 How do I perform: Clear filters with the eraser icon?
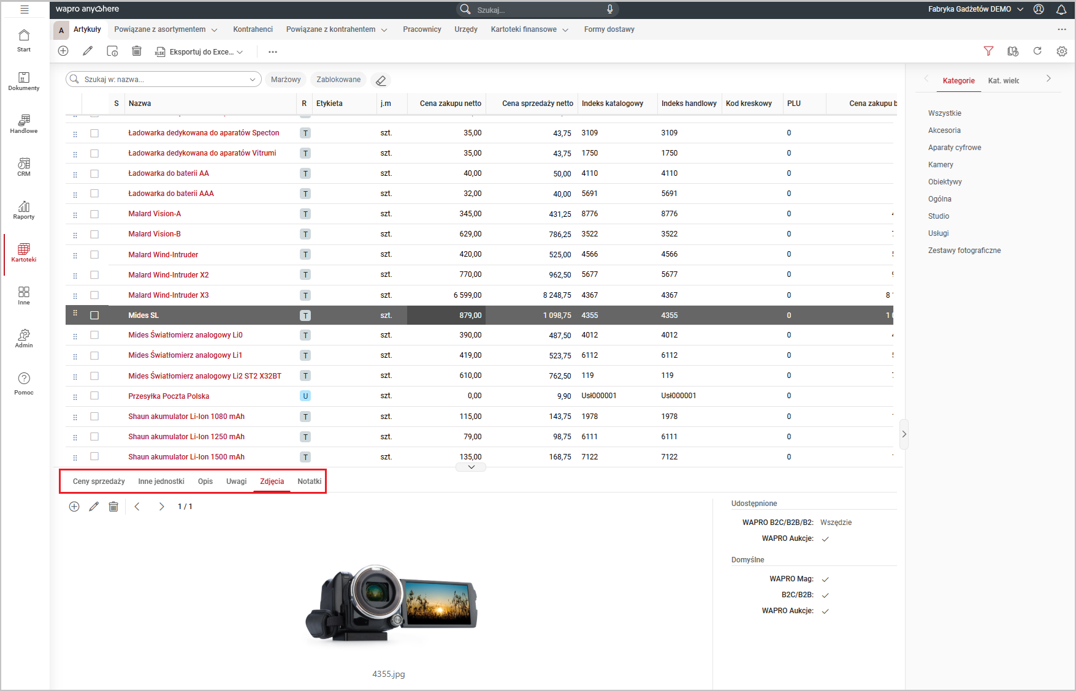pyautogui.click(x=381, y=80)
